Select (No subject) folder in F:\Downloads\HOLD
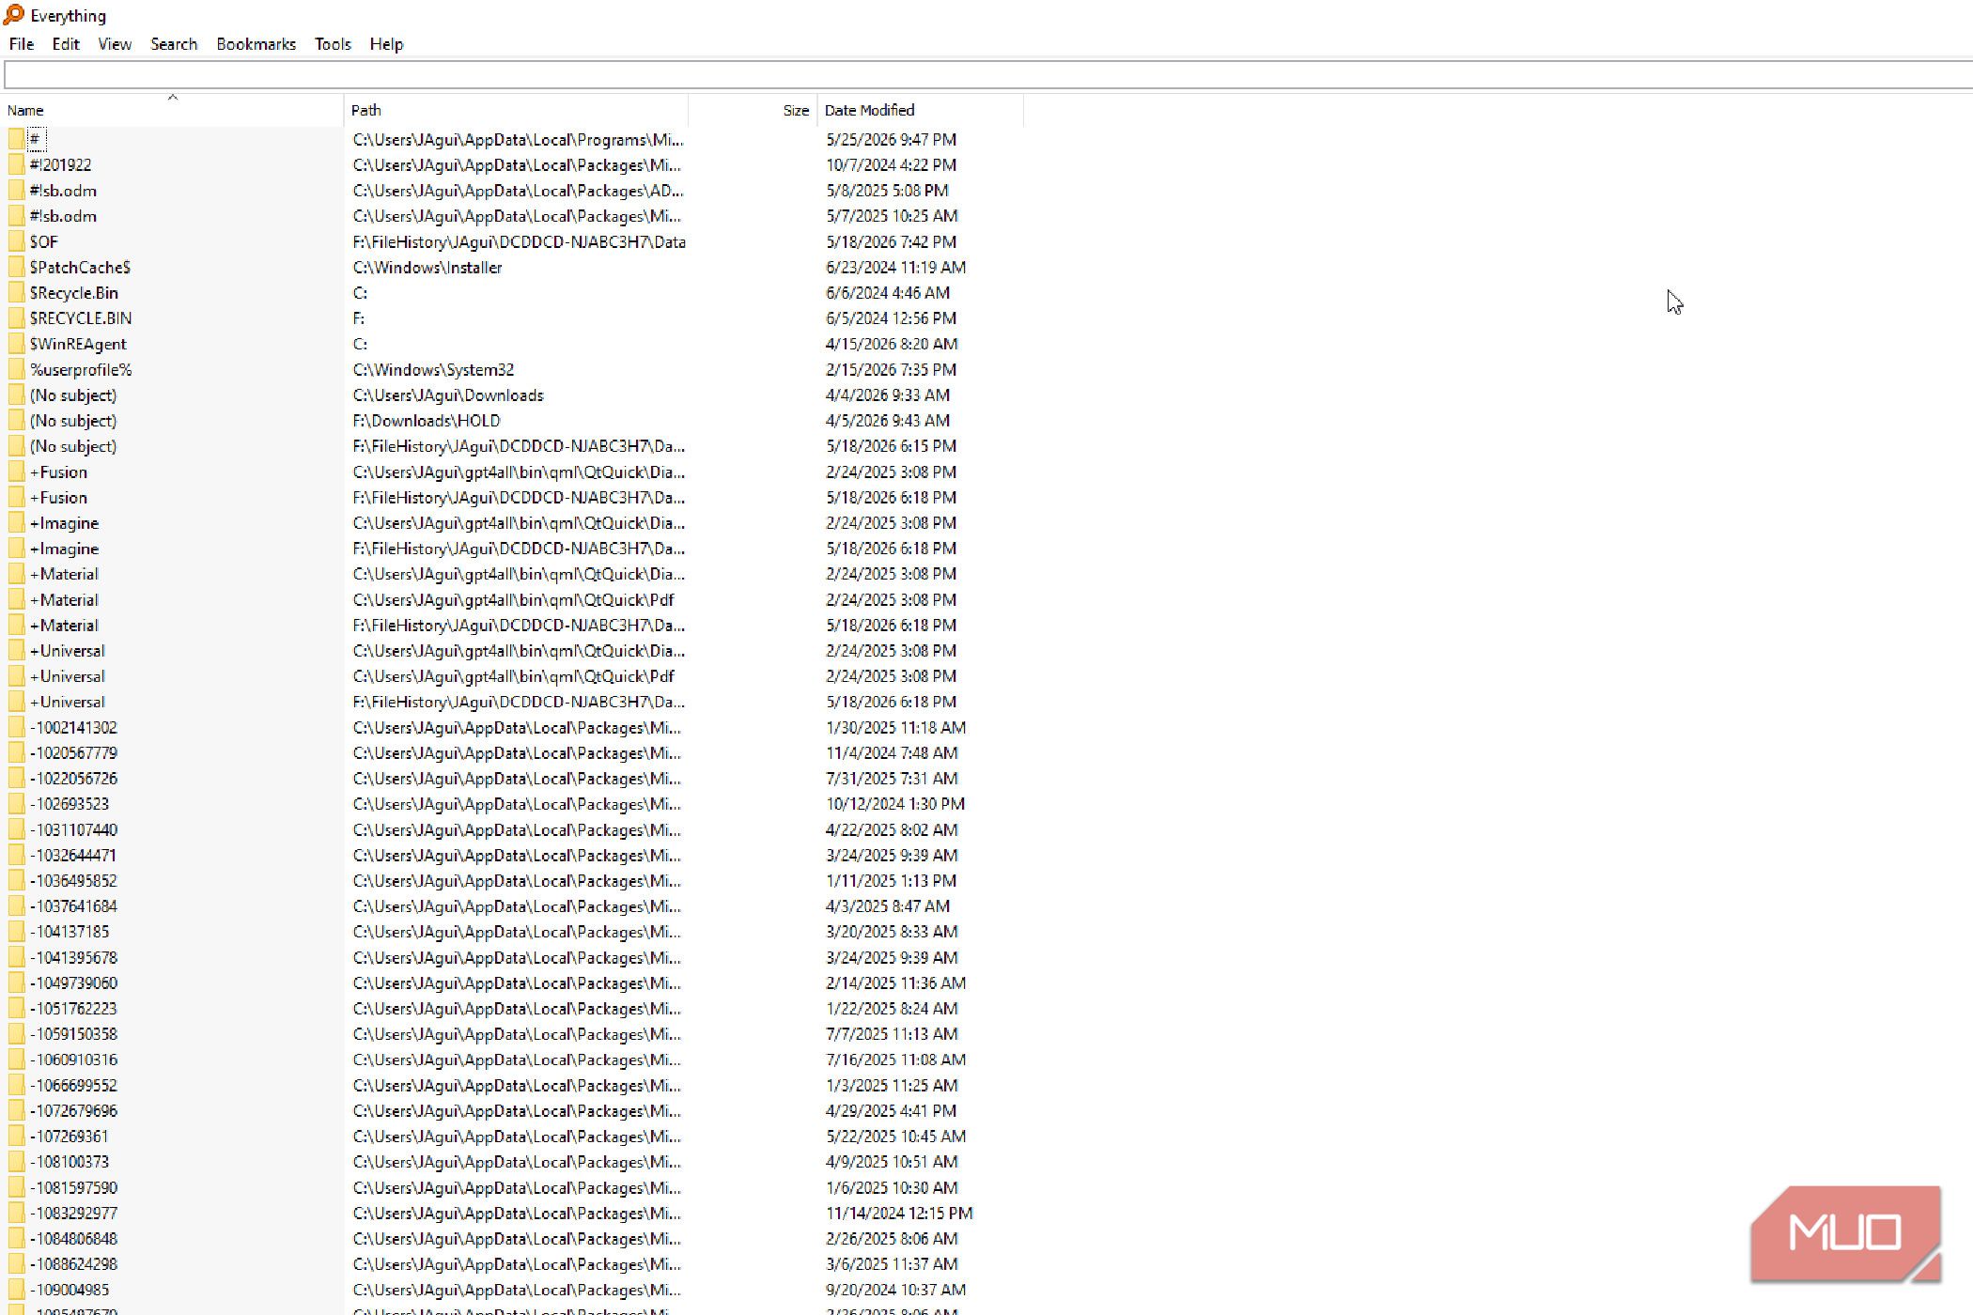 coord(73,421)
